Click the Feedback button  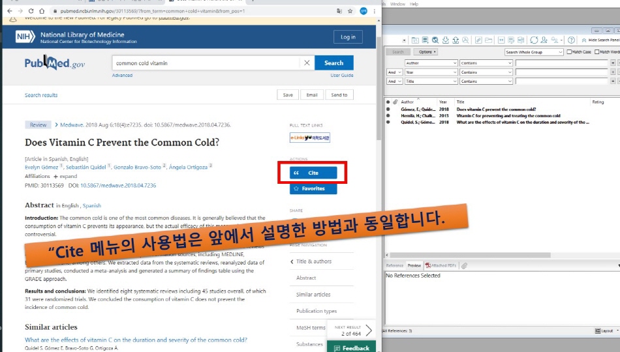coord(352,347)
